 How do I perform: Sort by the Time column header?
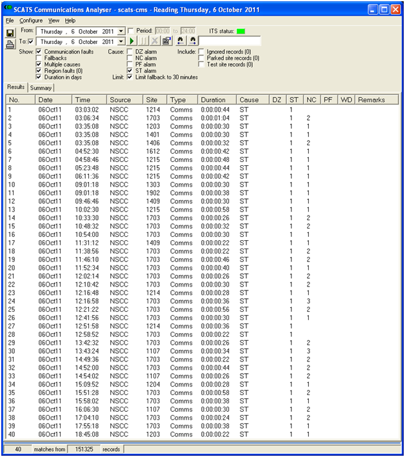coord(90,100)
